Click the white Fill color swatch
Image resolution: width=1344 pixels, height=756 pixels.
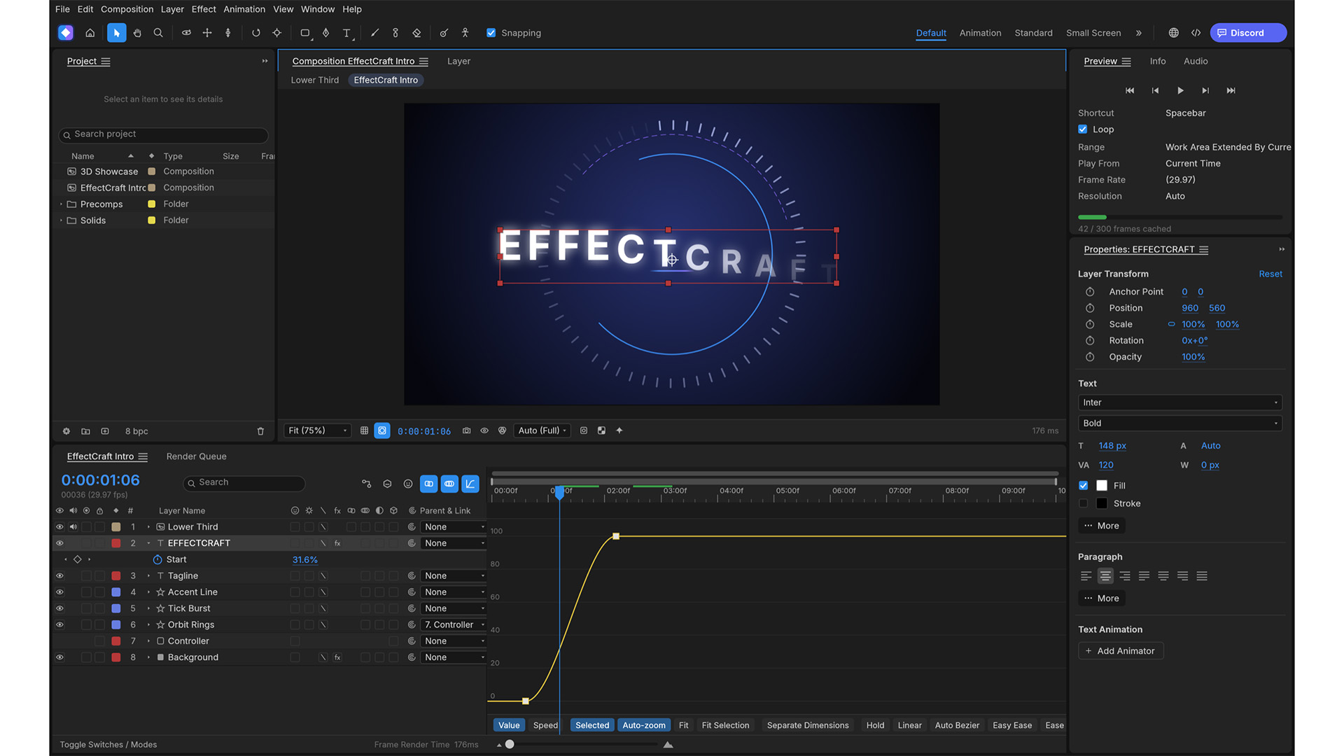tap(1102, 486)
